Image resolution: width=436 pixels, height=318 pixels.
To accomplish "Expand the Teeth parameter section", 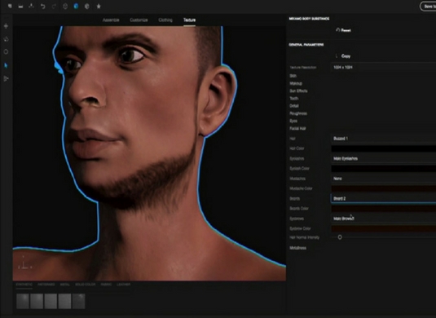I will 294,98.
